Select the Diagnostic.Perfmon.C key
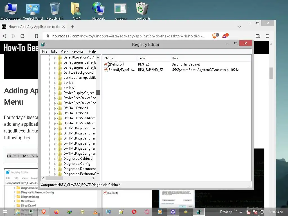The height and width of the screenshot is (216, 288). (x=80, y=174)
